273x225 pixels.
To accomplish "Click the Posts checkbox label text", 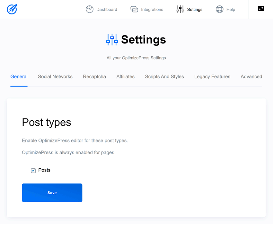I will pyautogui.click(x=44, y=170).
